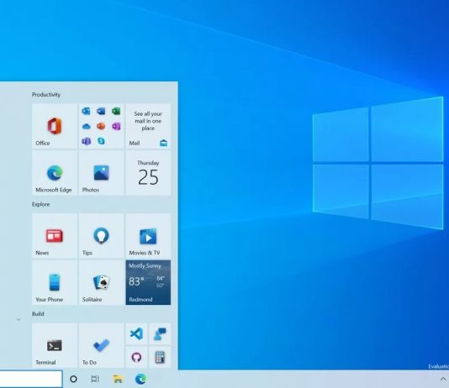449x388 pixels.
Task: Open OneDrive in the Office folder tile
Action: 86,126
